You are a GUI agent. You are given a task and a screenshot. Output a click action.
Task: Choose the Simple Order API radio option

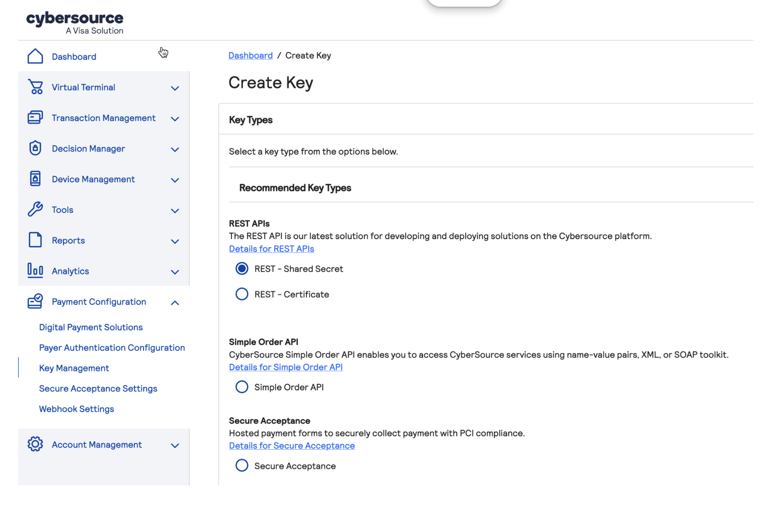click(242, 387)
